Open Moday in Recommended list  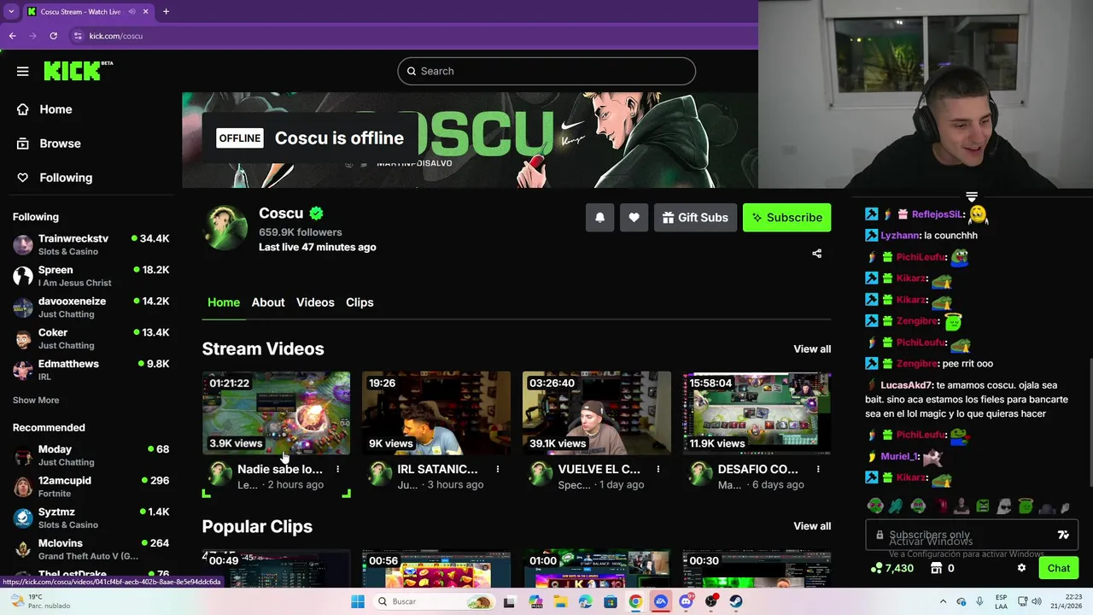point(91,455)
